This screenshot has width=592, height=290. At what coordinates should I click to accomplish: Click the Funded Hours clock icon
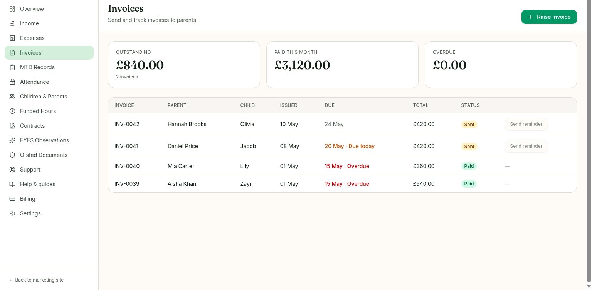click(12, 111)
